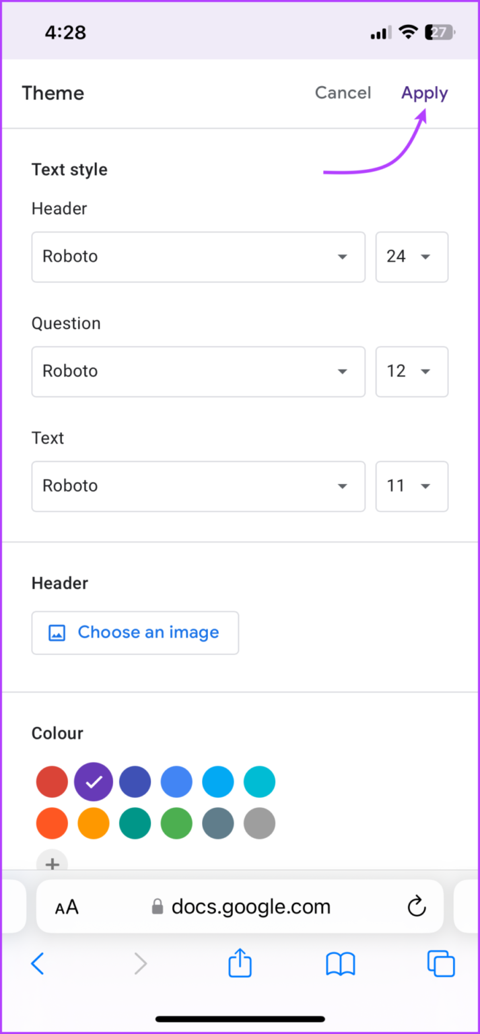Share the page via Safari share icon
480x1034 pixels.
240,963
